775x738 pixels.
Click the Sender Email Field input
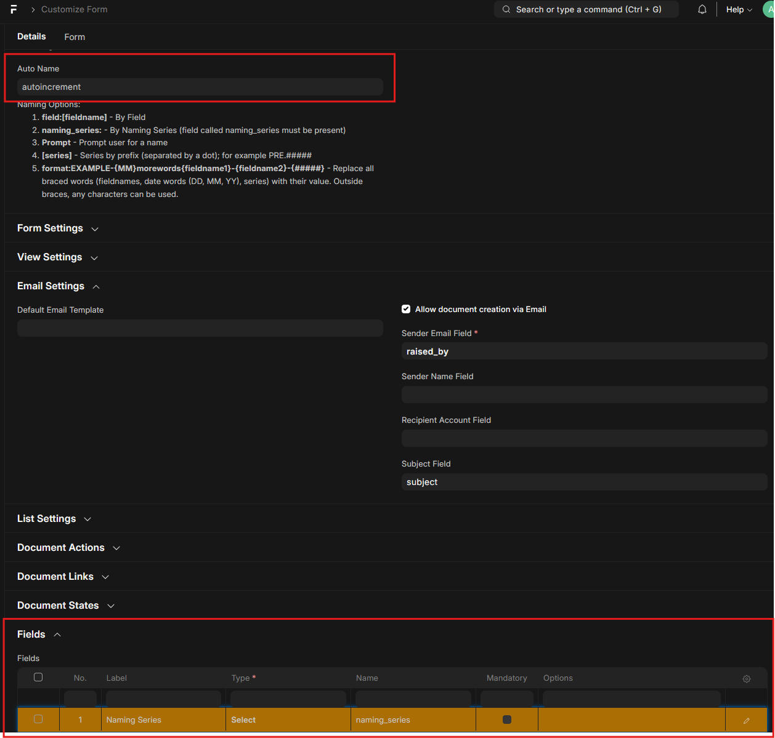[x=583, y=351]
